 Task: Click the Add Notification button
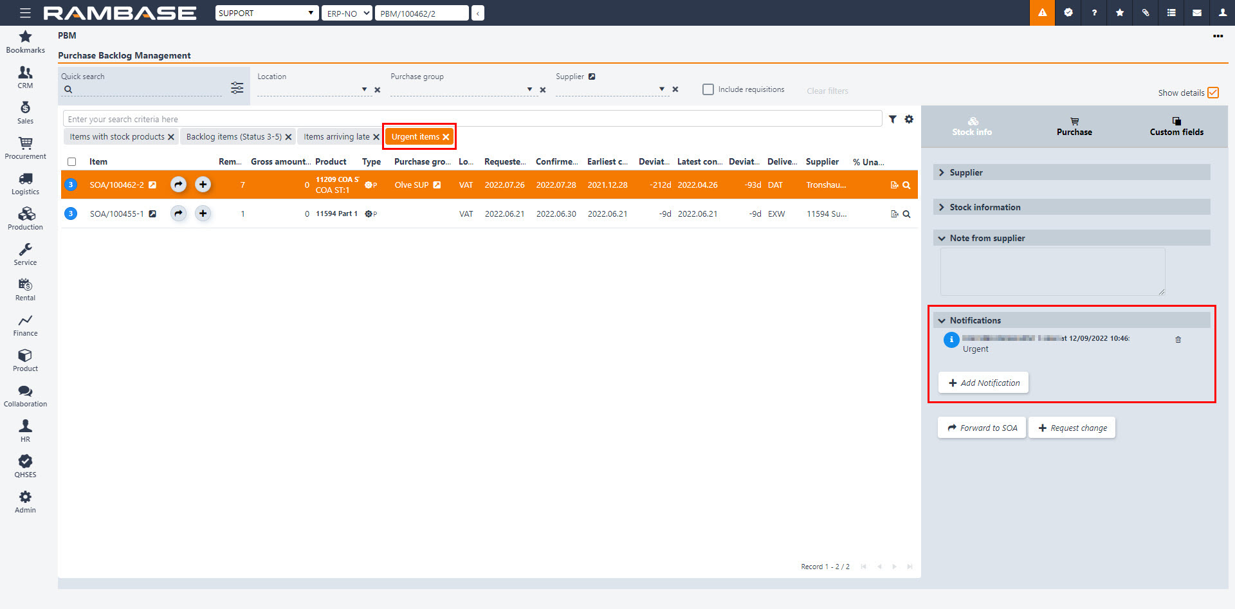[x=983, y=383]
